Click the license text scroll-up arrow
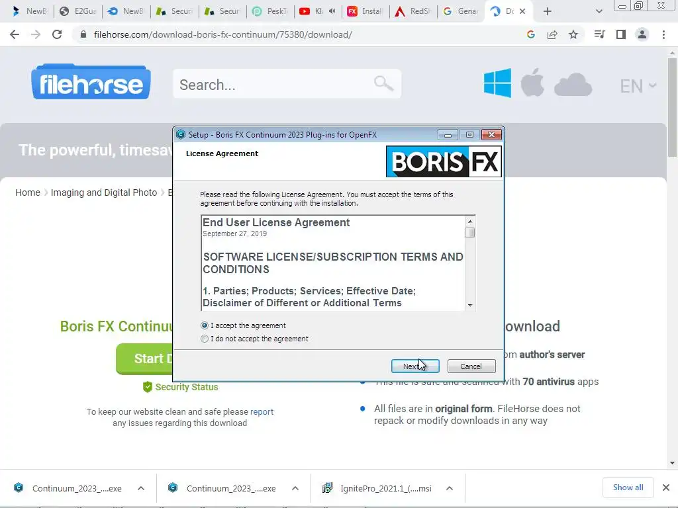Screen dimensions: 678x508 (470, 221)
